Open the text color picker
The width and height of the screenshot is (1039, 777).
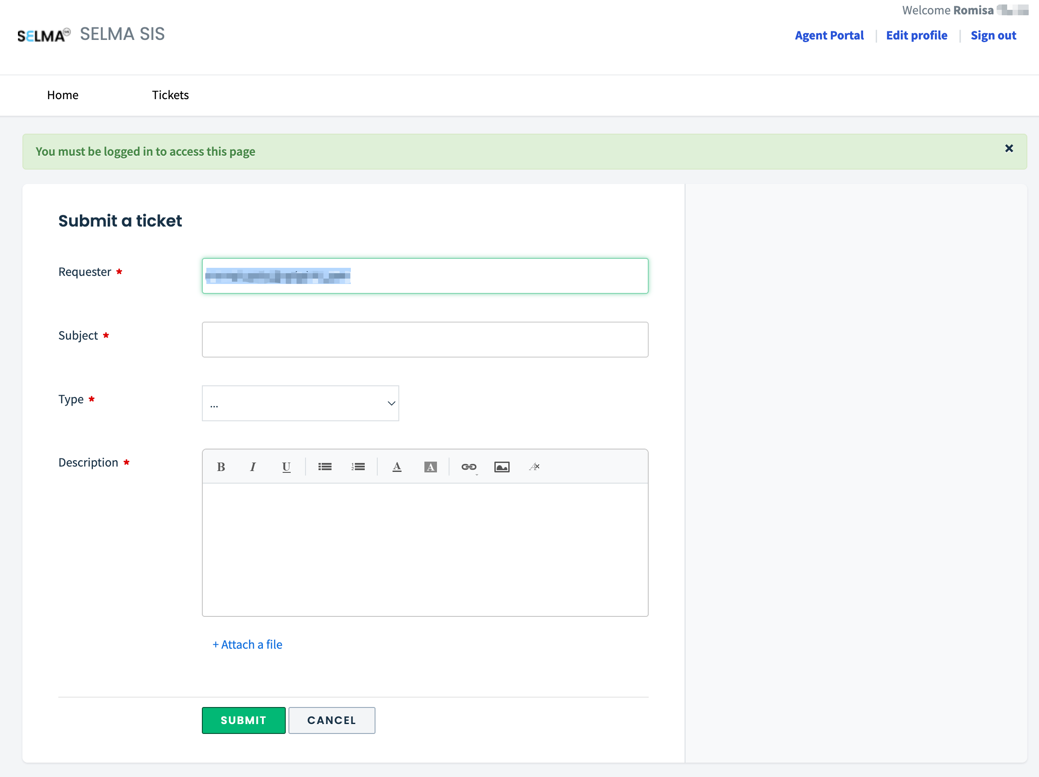click(x=397, y=467)
